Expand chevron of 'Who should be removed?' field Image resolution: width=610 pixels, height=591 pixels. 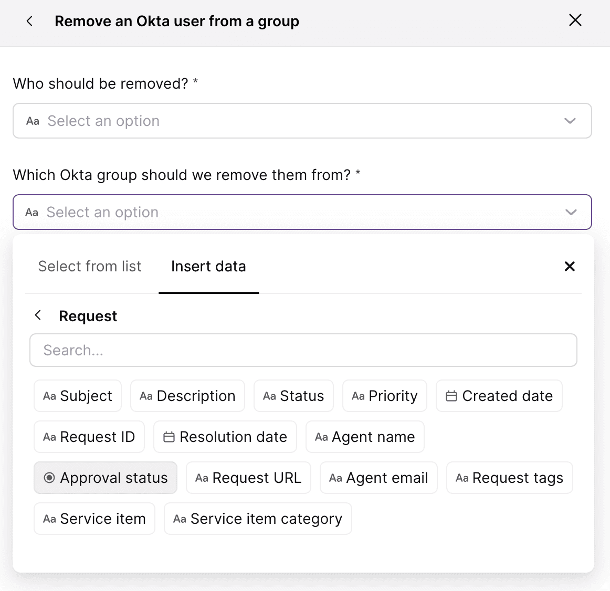pyautogui.click(x=570, y=121)
